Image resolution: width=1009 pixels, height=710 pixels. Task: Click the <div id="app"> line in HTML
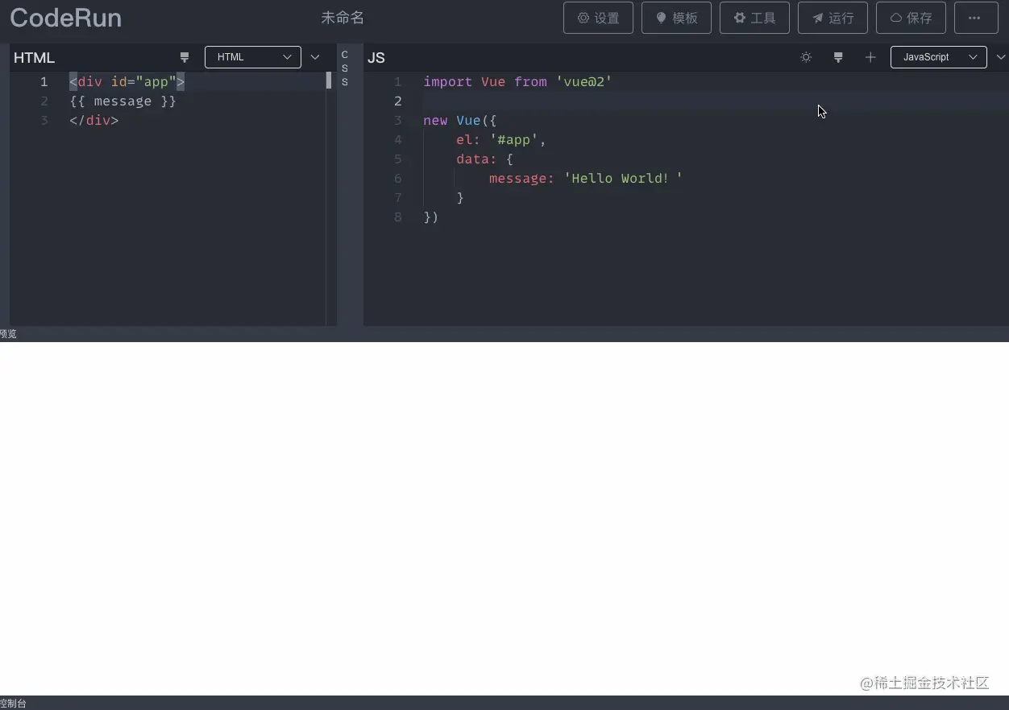coord(127,81)
